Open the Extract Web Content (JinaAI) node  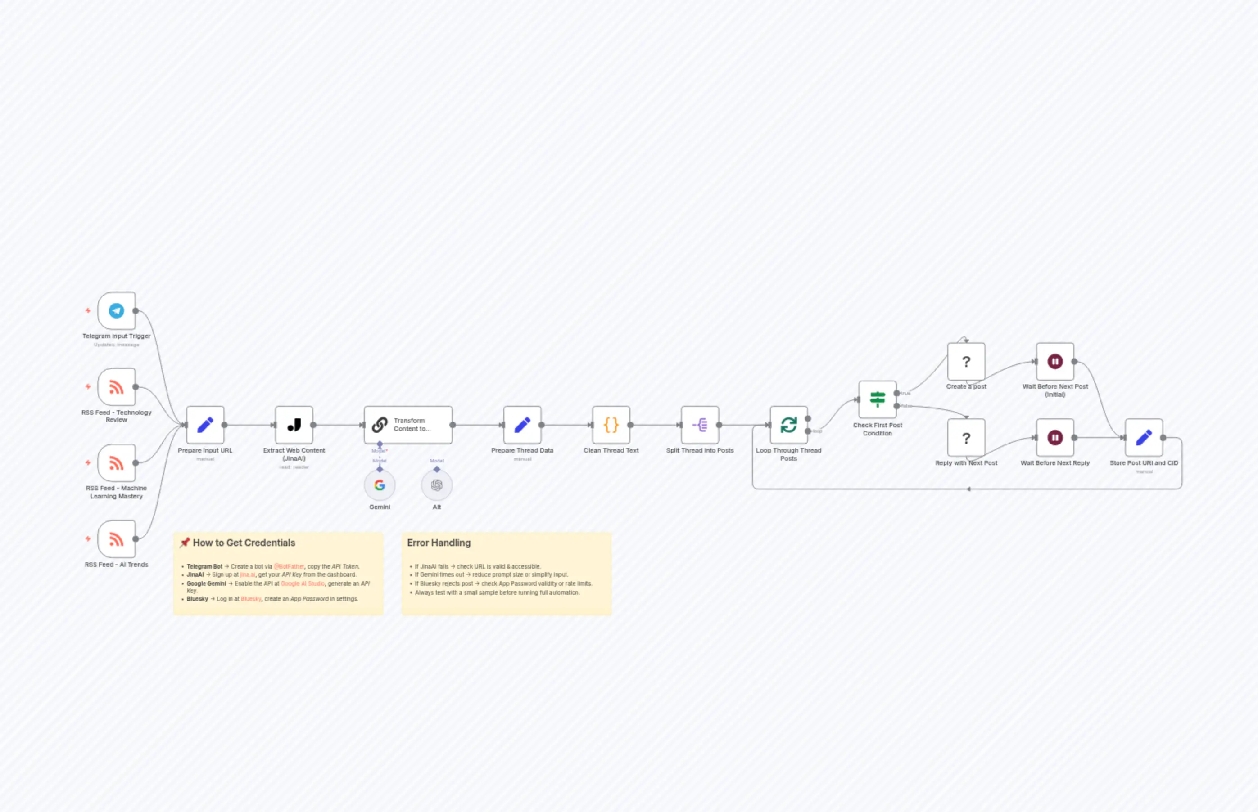[x=294, y=425]
